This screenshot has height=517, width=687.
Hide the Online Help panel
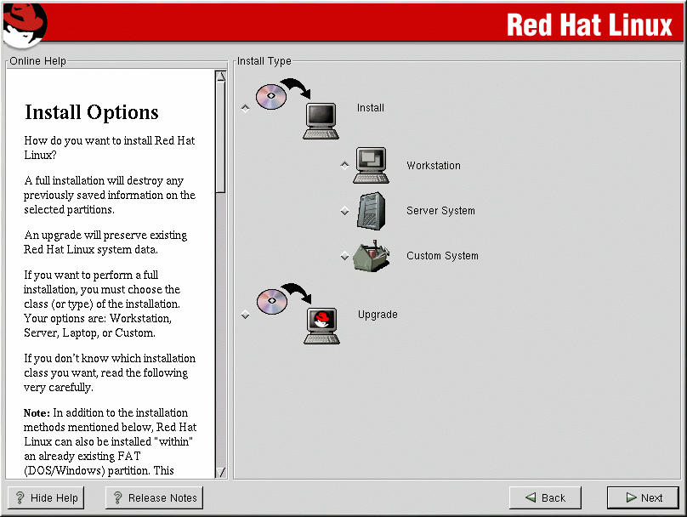46,498
